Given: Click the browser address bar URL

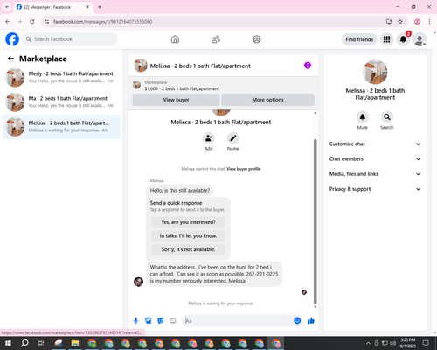Looking at the screenshot, I should [x=102, y=22].
